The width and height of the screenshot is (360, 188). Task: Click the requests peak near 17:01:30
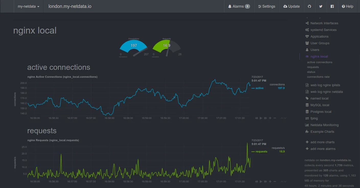pyautogui.click(x=247, y=143)
